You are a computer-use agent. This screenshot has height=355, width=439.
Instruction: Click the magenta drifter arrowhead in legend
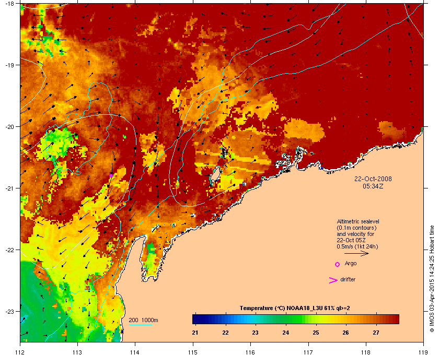click(x=333, y=280)
